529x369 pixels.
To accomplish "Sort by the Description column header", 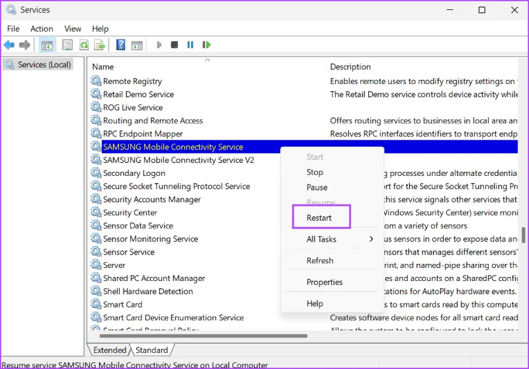I will pos(423,66).
